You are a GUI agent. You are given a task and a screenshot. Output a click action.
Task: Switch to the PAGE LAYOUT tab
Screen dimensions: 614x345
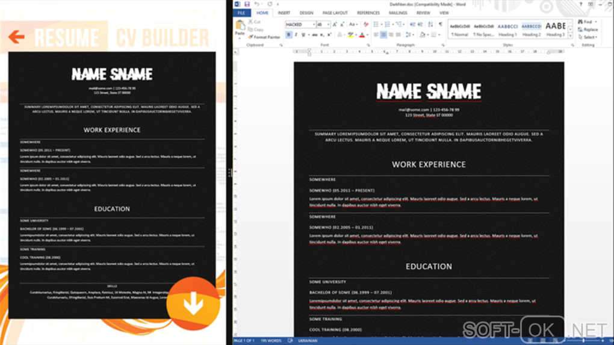[335, 13]
